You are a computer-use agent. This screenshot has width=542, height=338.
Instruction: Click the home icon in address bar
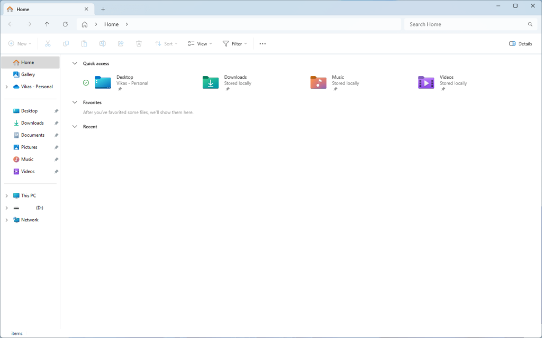(85, 24)
